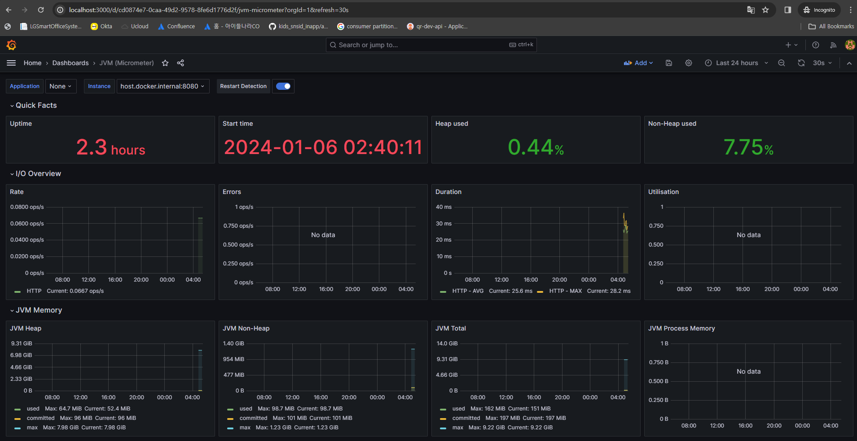Collapse the JVM Memory row
Image resolution: width=857 pixels, height=441 pixels.
[36, 310]
